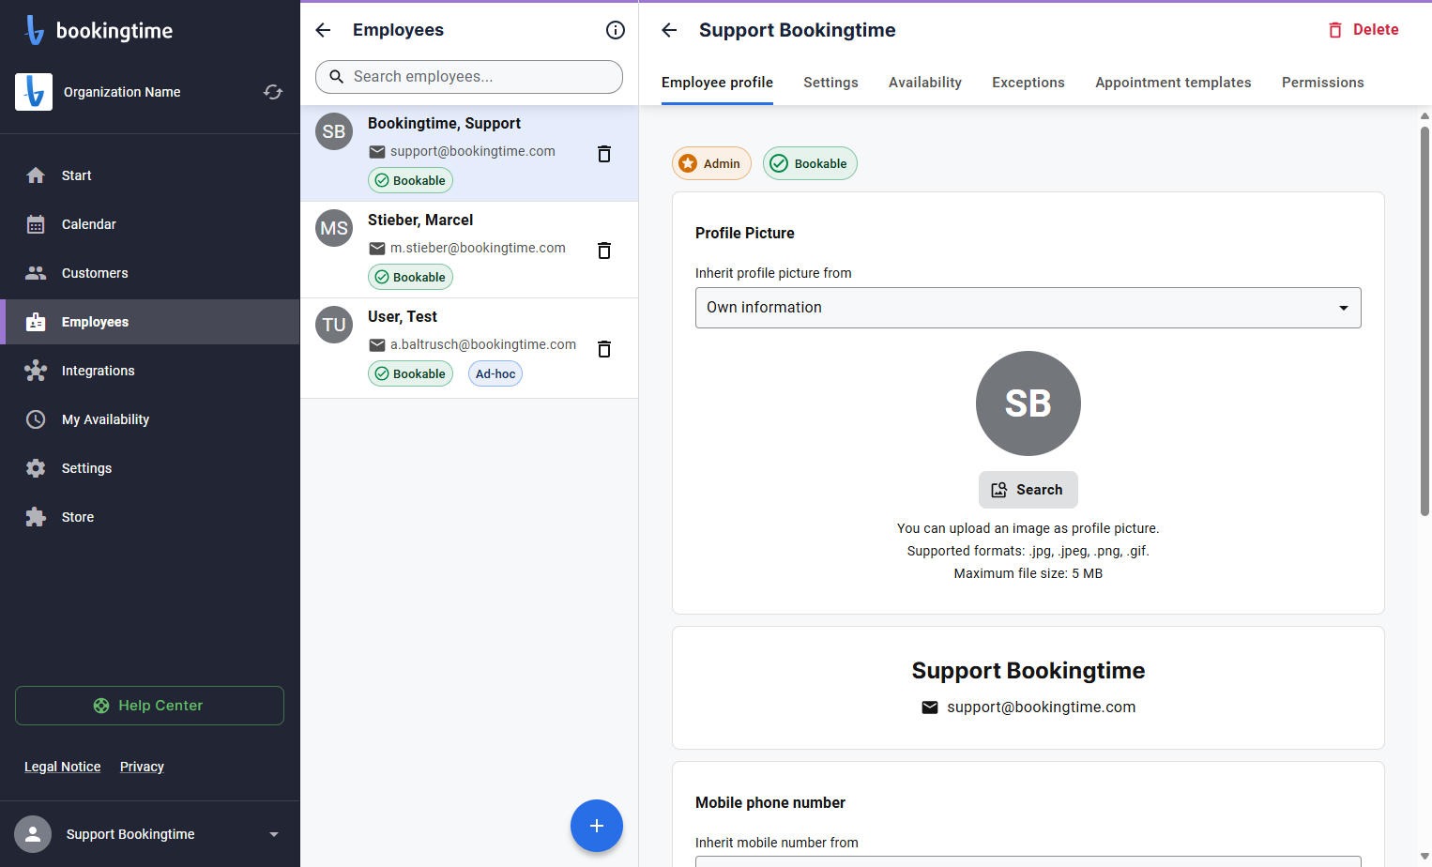Go back using arrow beside Employees heading
1432x867 pixels.
click(x=323, y=30)
